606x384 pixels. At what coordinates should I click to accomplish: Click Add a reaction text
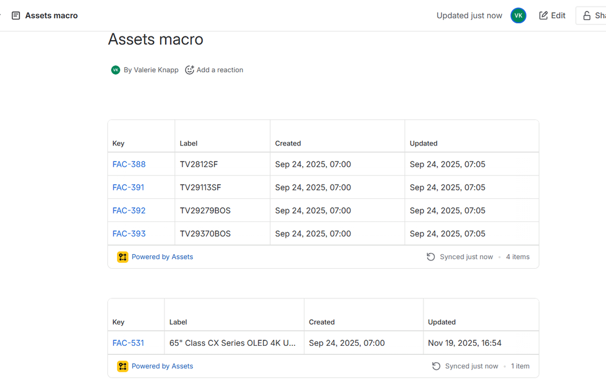[220, 70]
